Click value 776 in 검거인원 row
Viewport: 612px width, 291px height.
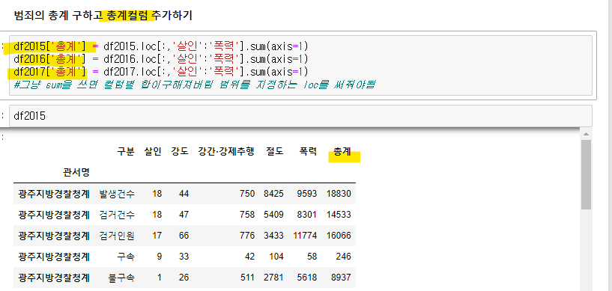[x=247, y=236]
